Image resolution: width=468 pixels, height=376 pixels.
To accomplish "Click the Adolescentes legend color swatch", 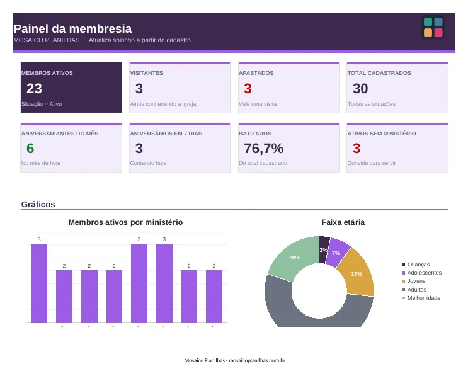I will pos(404,273).
